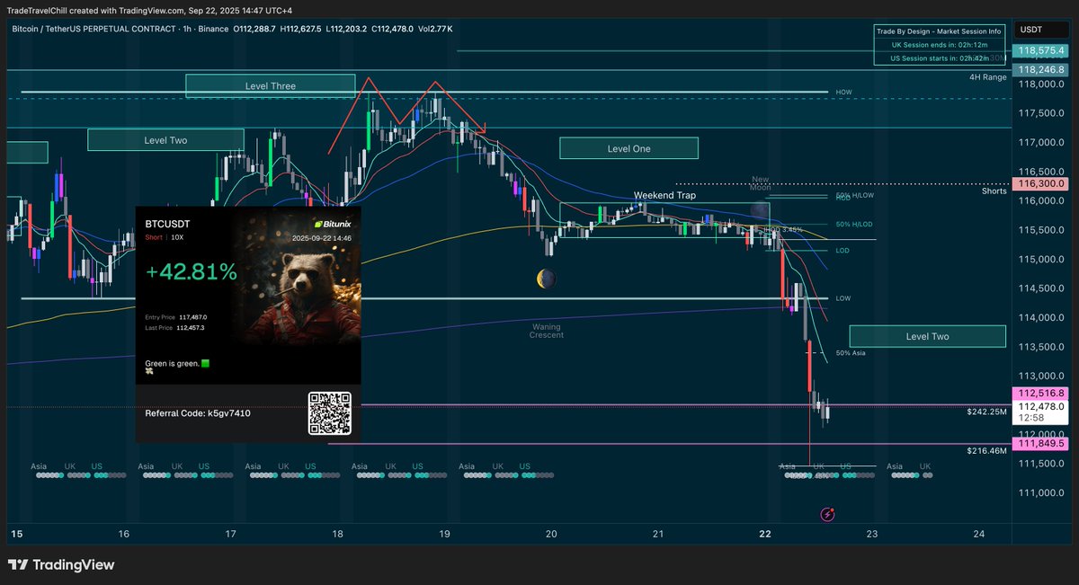Screen dimensions: 1079x585
Task: Click the green square emoji after 'Green is green.'
Action: [205, 364]
